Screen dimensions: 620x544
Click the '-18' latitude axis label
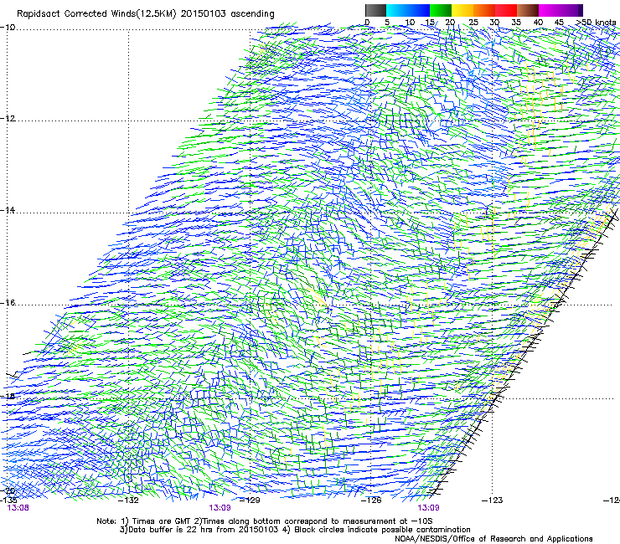[x=8, y=396]
